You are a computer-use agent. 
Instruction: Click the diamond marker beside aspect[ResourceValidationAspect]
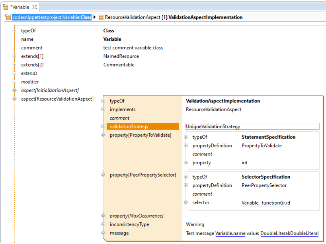14,99
